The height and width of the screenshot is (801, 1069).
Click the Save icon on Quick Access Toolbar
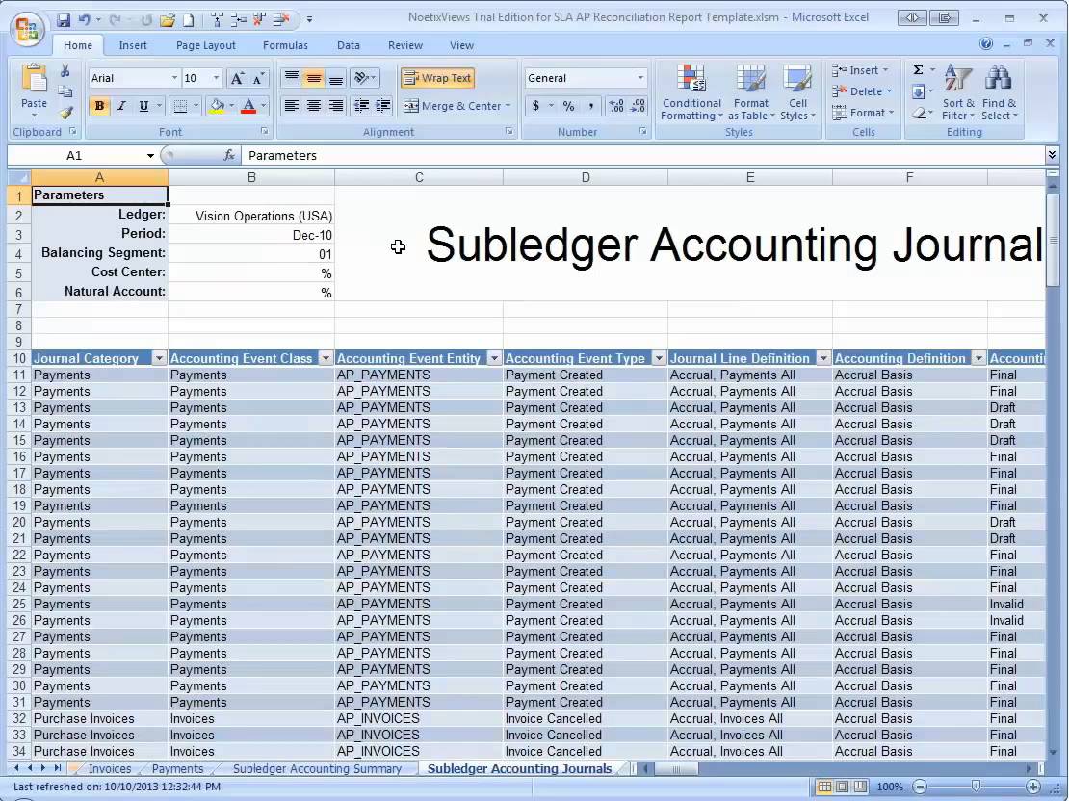(x=63, y=19)
